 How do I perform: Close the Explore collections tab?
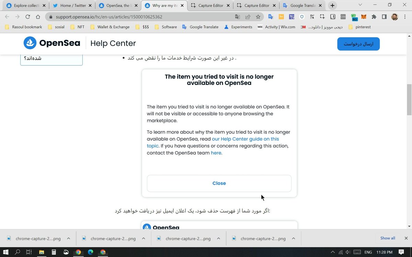44,5
